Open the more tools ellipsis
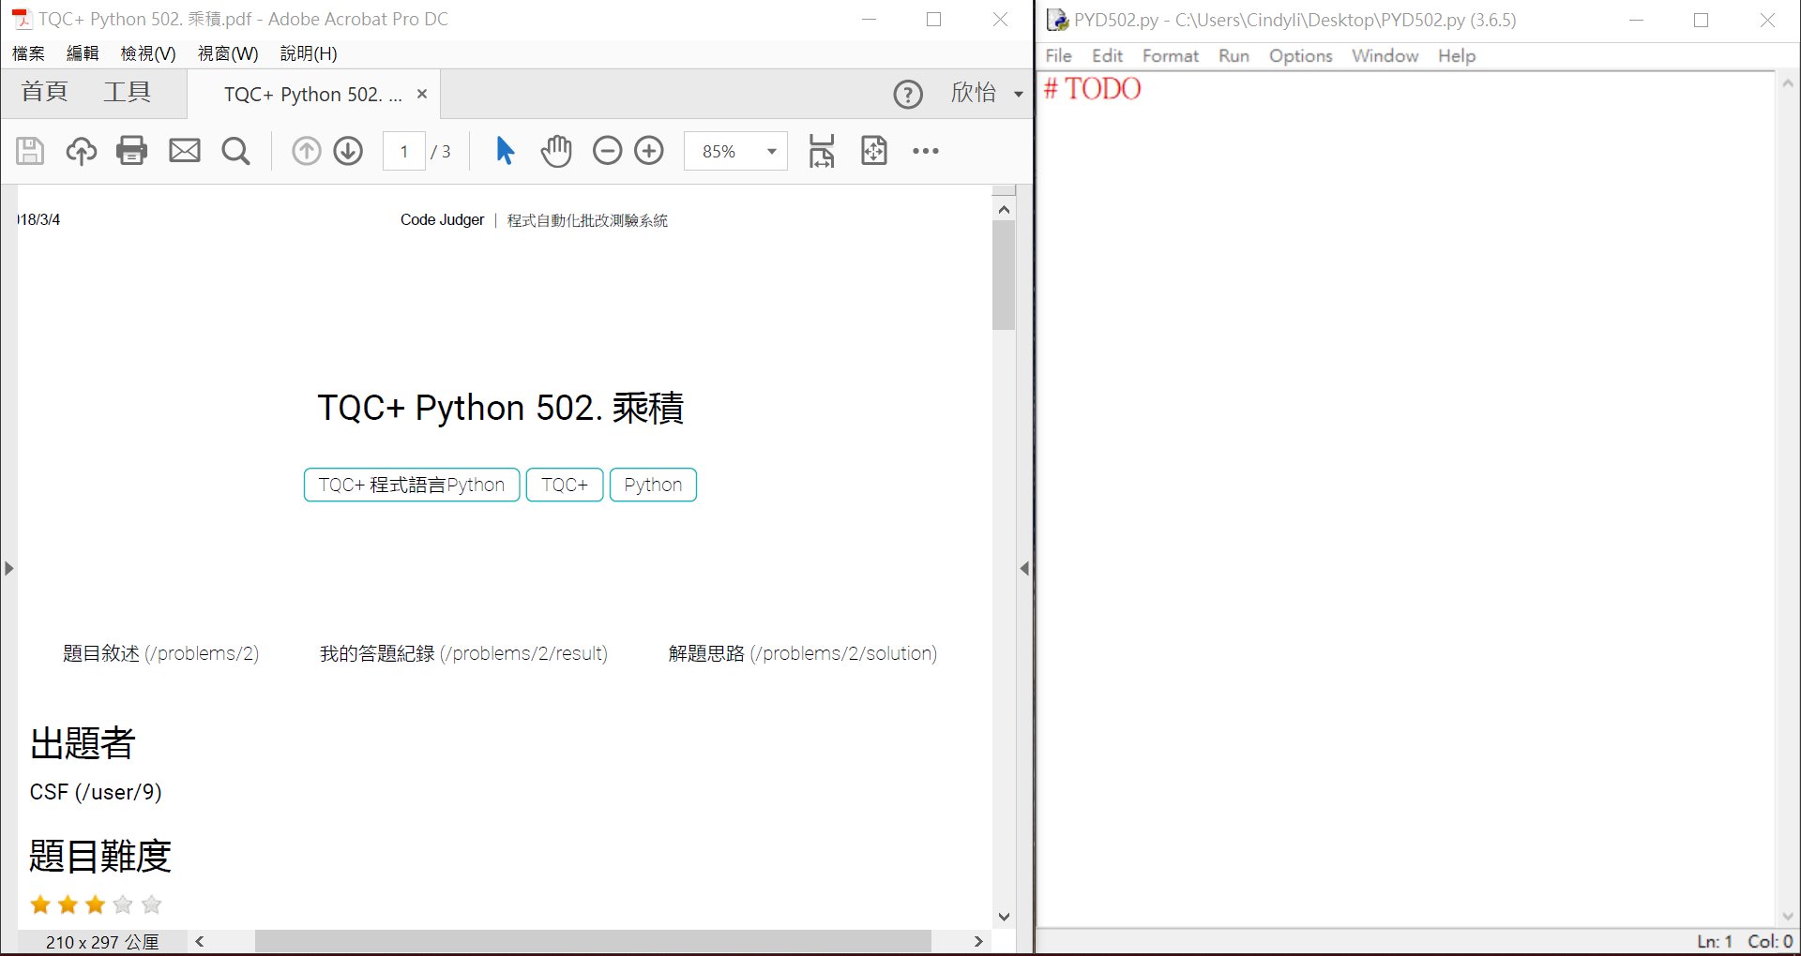This screenshot has width=1801, height=956. (926, 151)
